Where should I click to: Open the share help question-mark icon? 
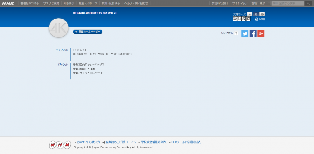coord(236,33)
